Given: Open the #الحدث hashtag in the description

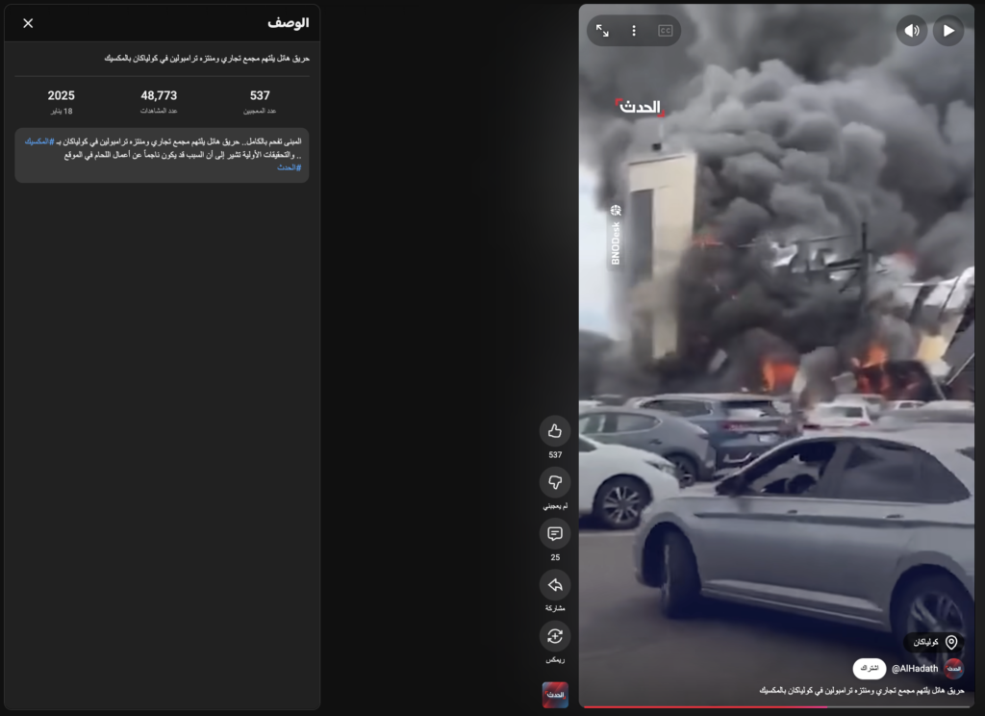Looking at the screenshot, I should (289, 167).
